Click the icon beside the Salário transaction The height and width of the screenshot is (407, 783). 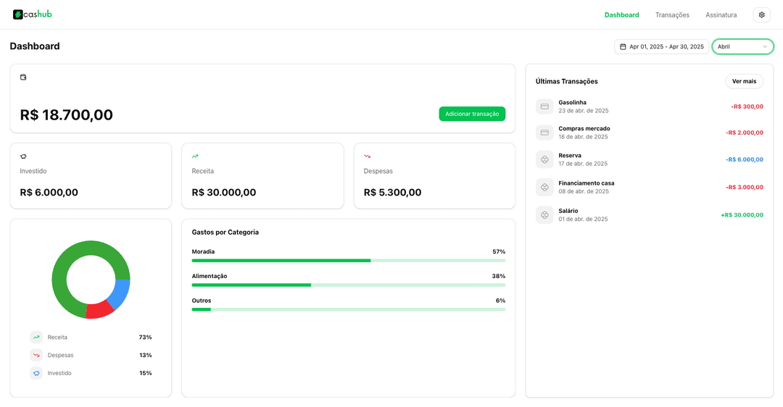(x=544, y=215)
